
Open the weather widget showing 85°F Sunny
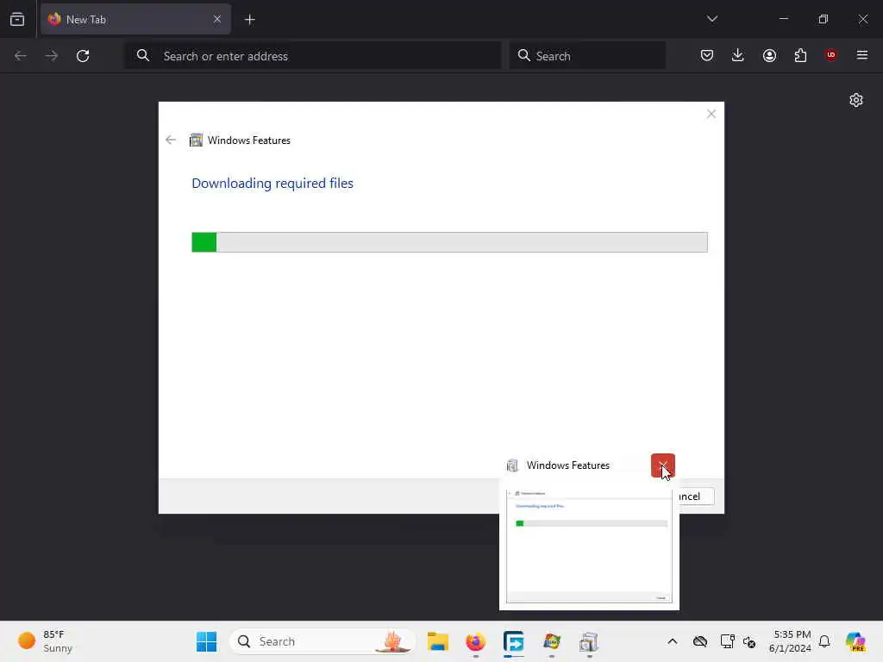[x=47, y=641]
